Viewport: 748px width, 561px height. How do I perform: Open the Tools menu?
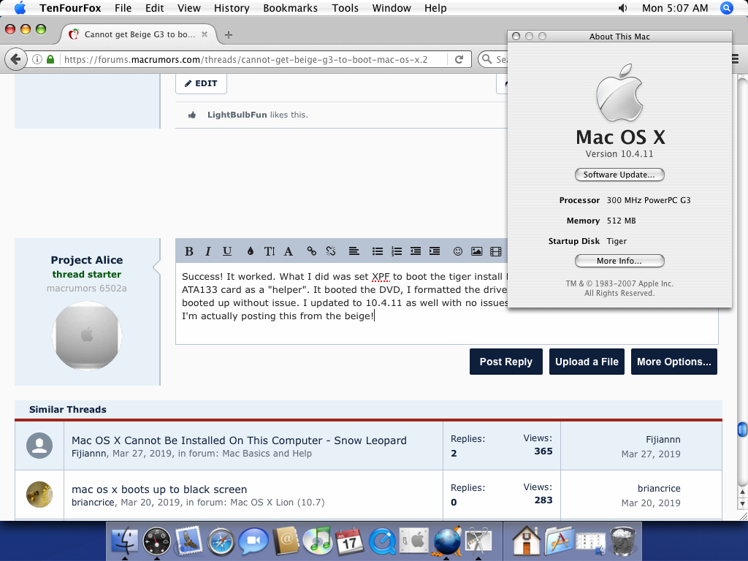coord(345,8)
